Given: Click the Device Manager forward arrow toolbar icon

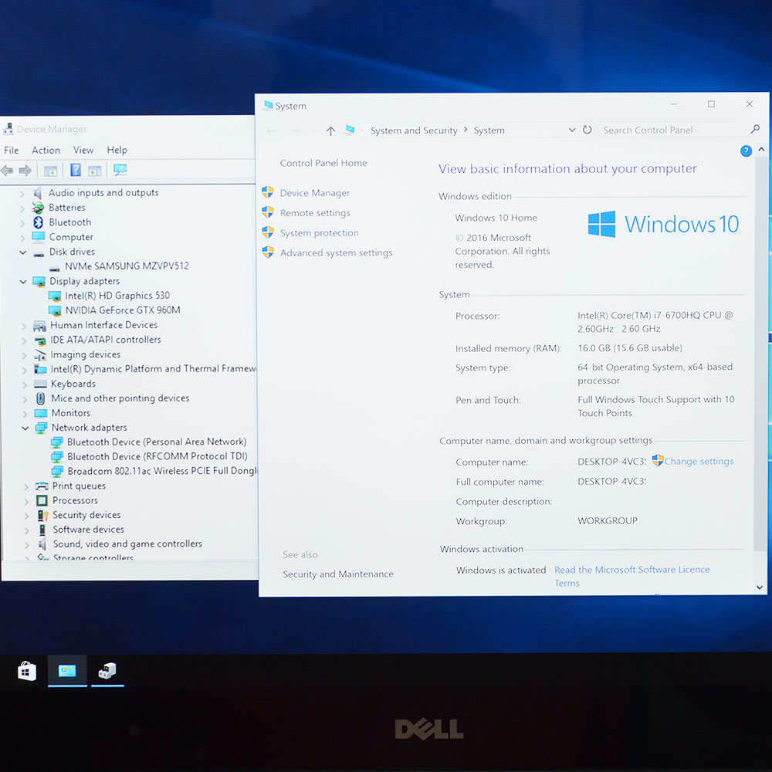Looking at the screenshot, I should click(x=25, y=171).
